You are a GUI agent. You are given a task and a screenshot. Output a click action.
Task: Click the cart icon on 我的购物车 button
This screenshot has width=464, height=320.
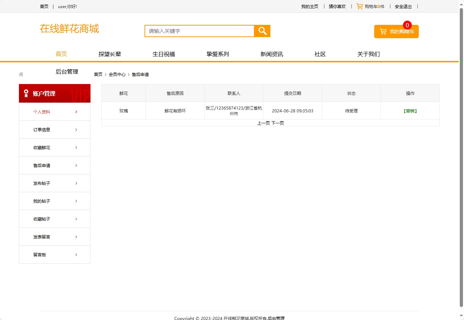(x=383, y=32)
